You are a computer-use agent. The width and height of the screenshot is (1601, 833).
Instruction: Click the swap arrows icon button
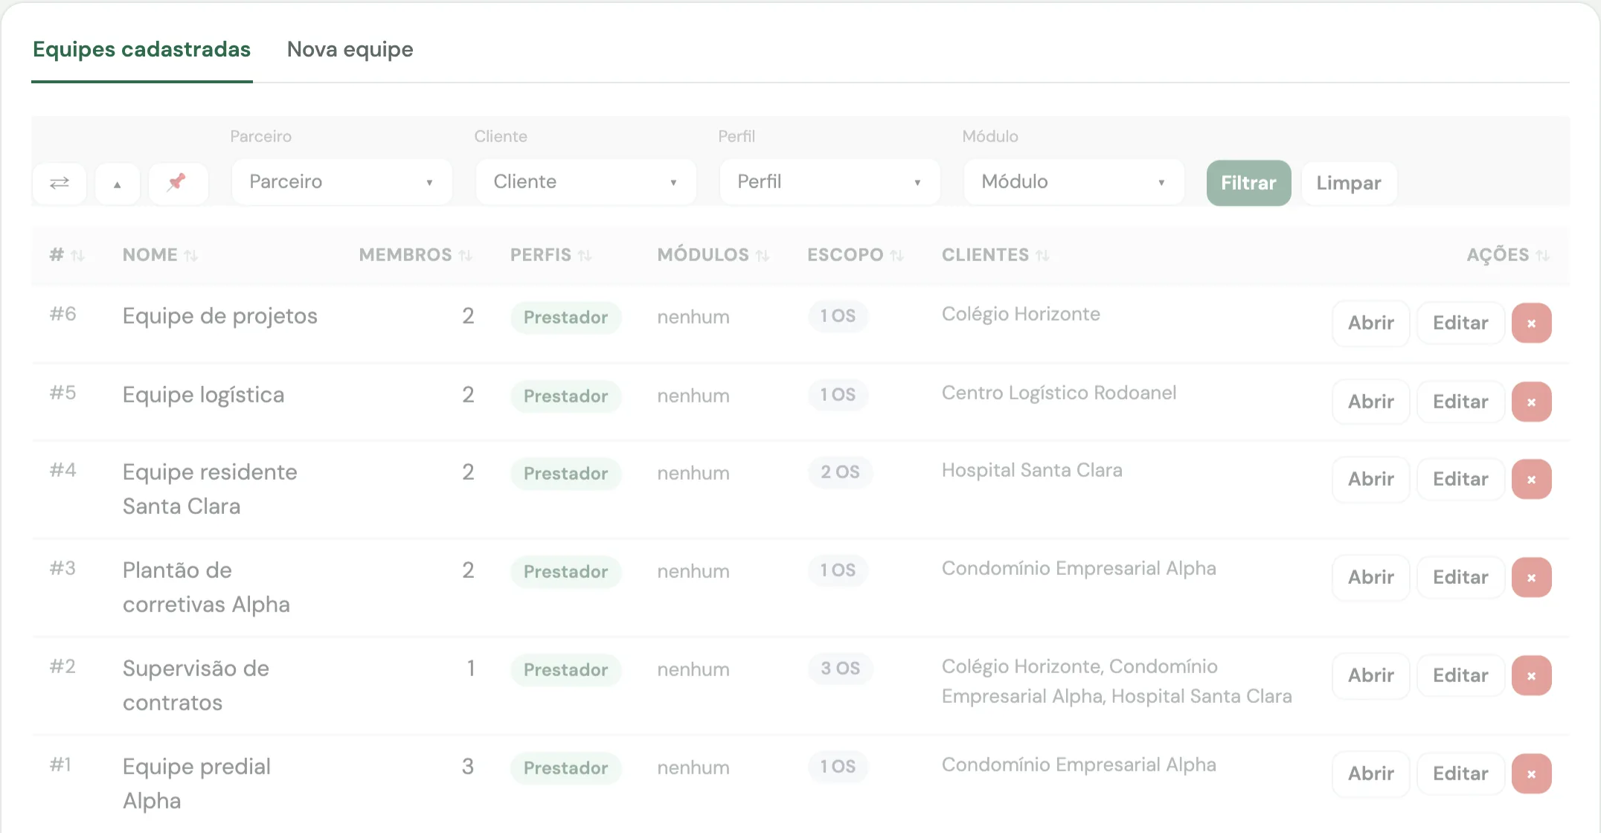(60, 183)
